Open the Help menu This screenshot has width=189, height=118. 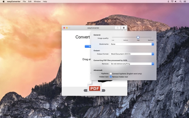pyautogui.click(x=45, y=1)
